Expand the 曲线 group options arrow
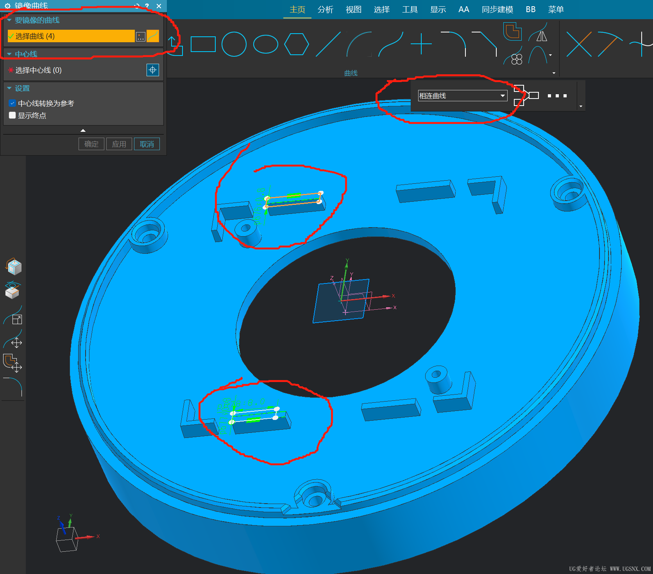This screenshot has width=653, height=574. [x=554, y=73]
